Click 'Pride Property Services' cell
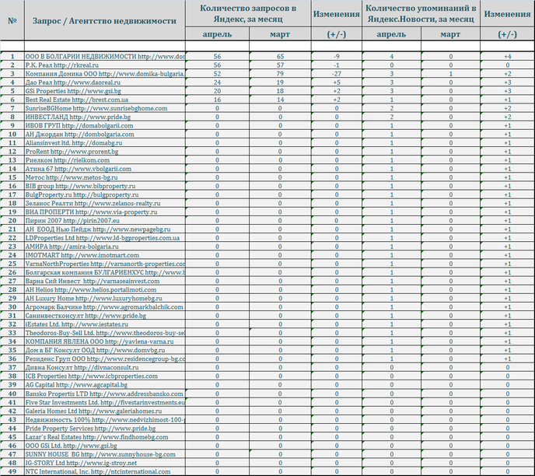The image size is (535, 476). tap(105, 429)
